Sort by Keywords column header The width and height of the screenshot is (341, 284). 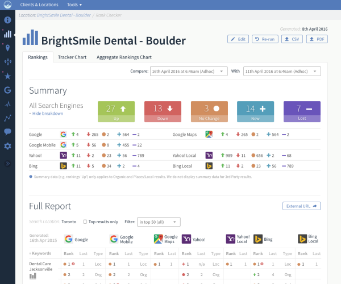pos(40,253)
